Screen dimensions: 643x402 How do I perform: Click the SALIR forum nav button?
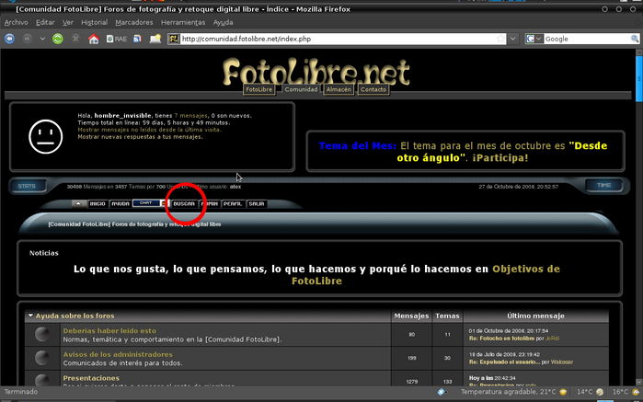point(257,204)
